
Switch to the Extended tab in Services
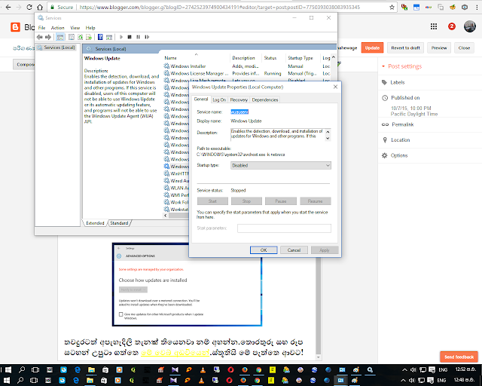coord(95,223)
